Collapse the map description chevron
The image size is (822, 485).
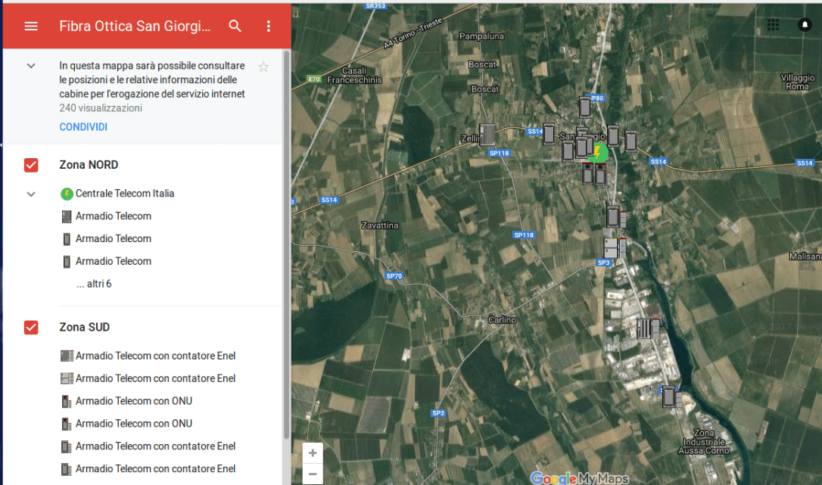point(31,66)
